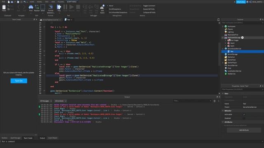
Task: Switch to the MODEL ribbon tab
Action: (x=40, y=2)
